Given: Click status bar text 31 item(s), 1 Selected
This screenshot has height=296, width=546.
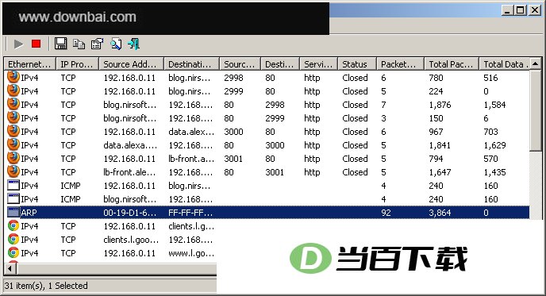Looking at the screenshot, I should click(46, 286).
